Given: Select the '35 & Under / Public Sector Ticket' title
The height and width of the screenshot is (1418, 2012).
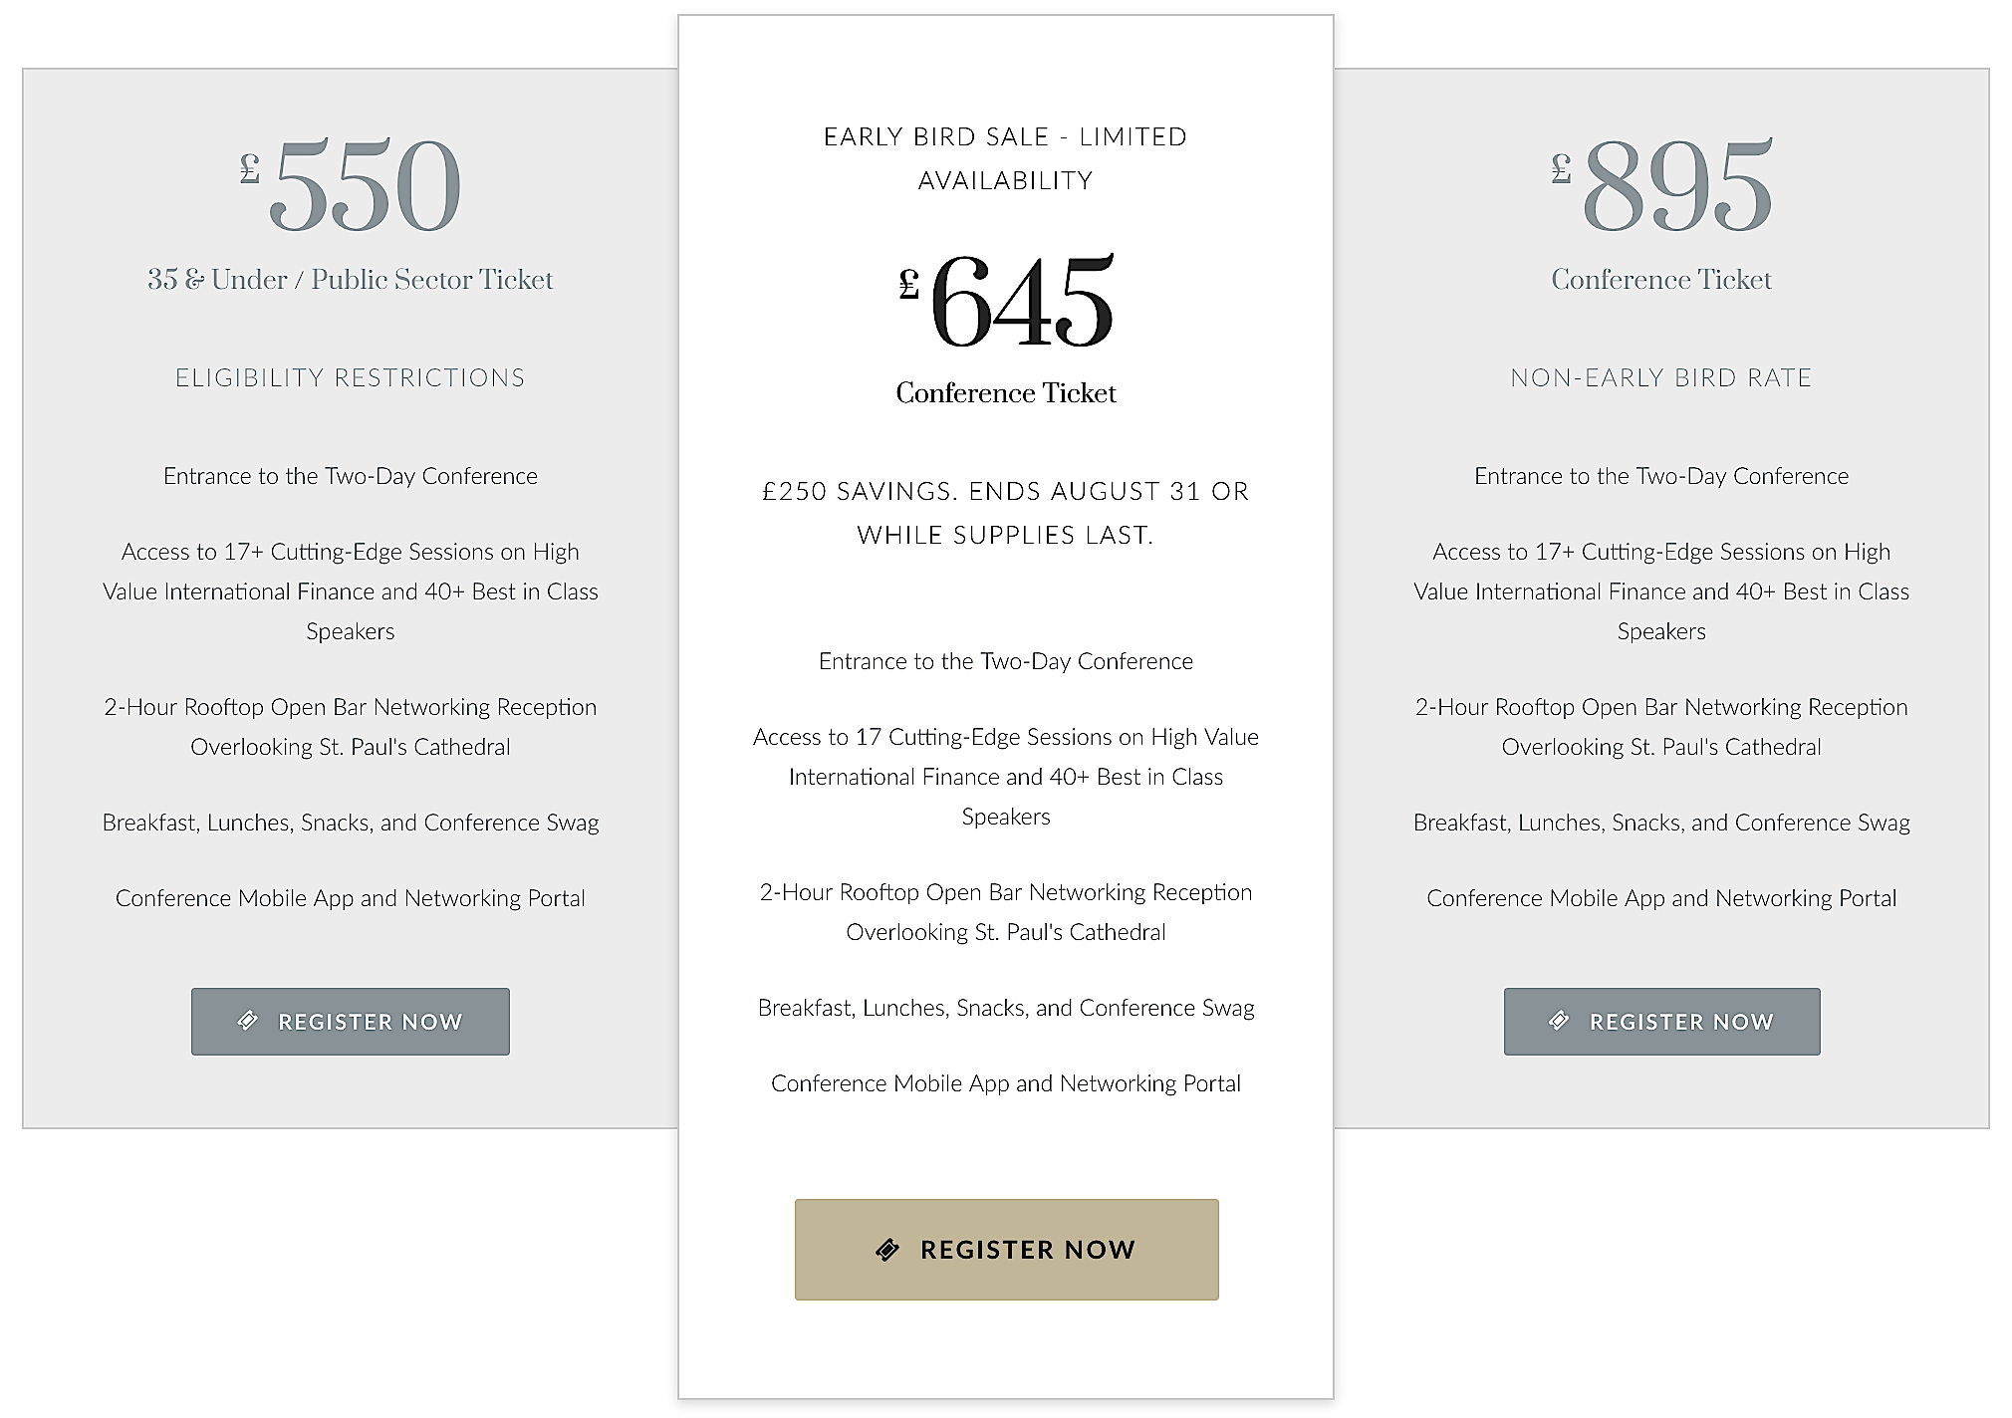Looking at the screenshot, I should (351, 280).
